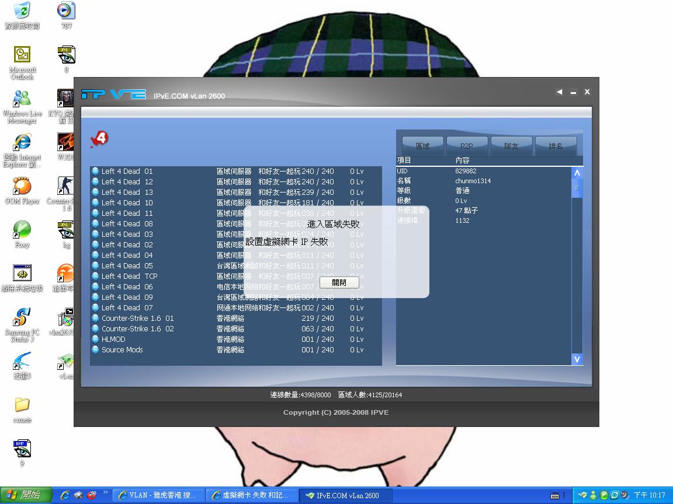Select the Source Mods server globe icon
The height and width of the screenshot is (504, 673).
[95, 349]
